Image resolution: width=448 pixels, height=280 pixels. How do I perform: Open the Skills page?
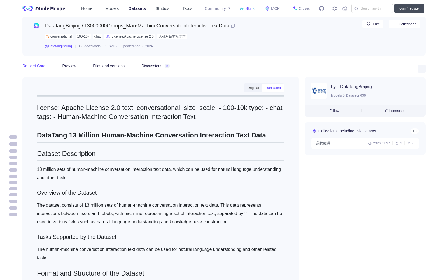(247, 8)
